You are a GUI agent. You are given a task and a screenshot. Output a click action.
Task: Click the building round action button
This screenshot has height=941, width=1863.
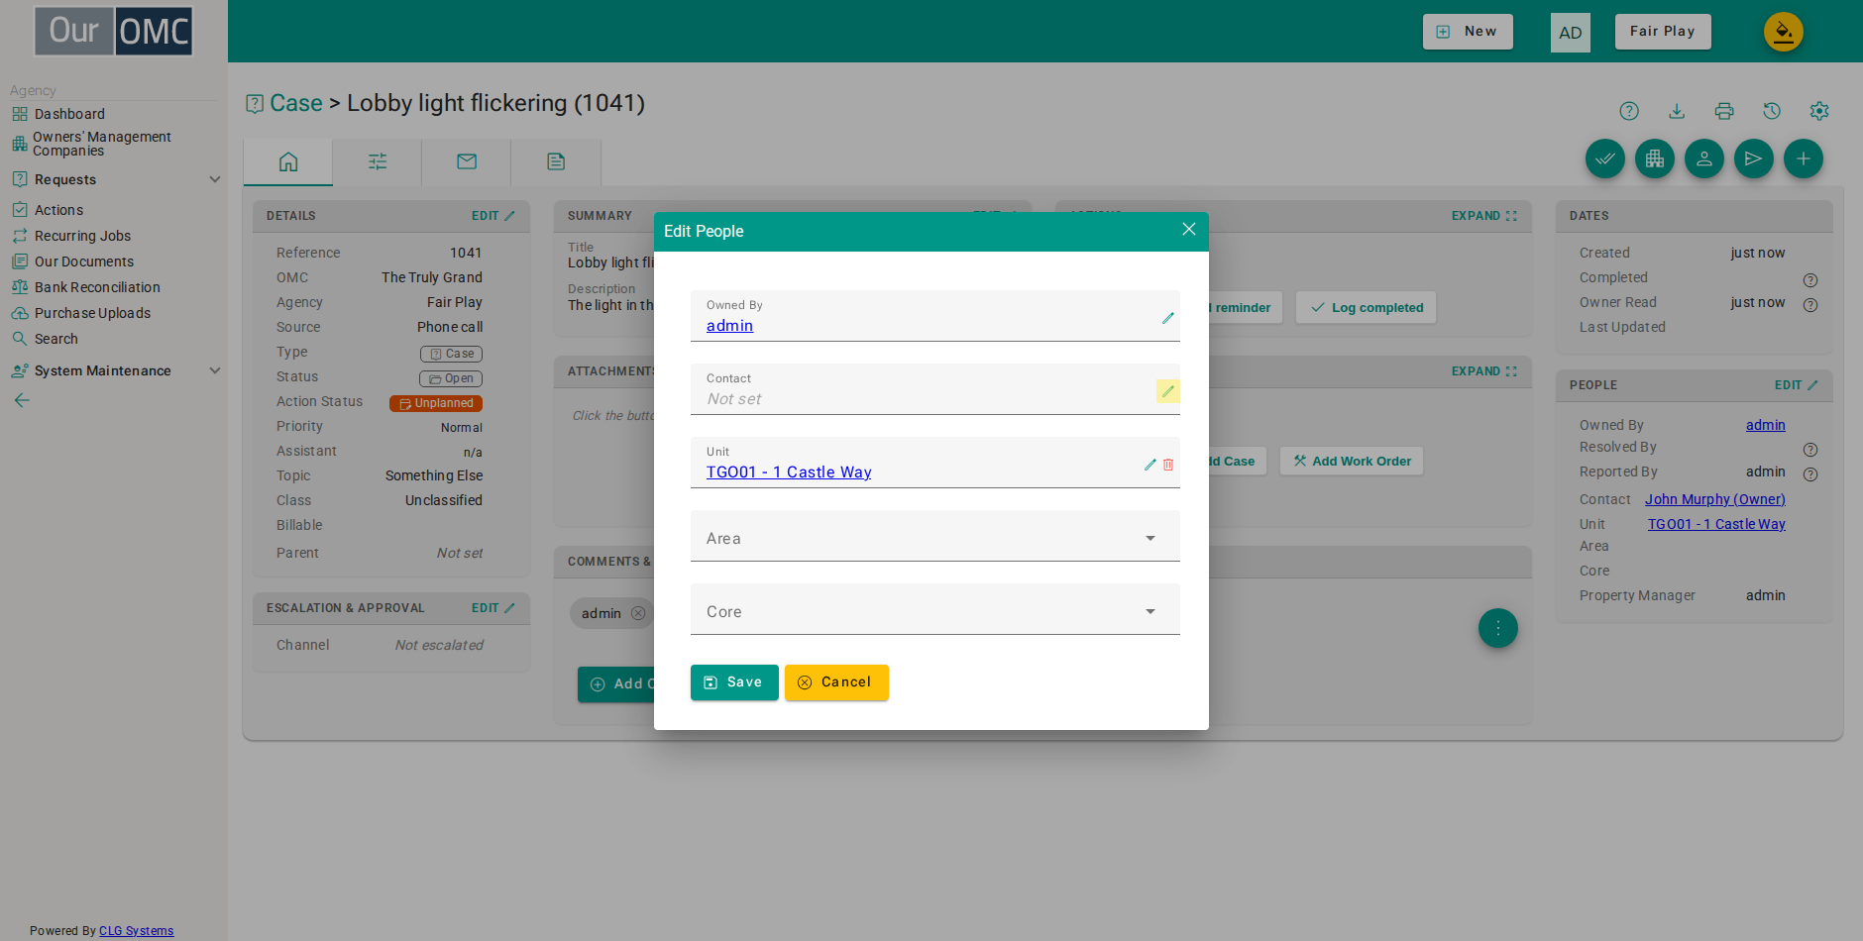click(x=1655, y=158)
